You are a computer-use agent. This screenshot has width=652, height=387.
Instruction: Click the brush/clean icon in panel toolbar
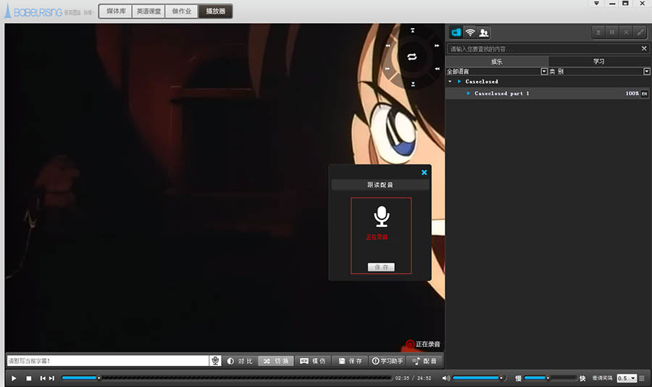pyautogui.click(x=640, y=32)
